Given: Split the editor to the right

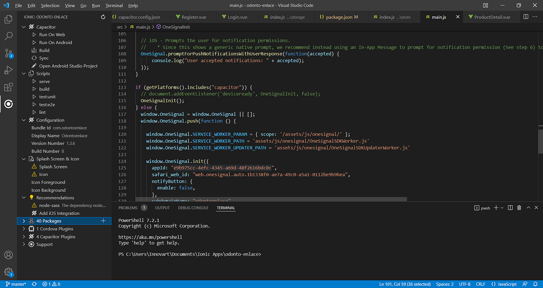Looking at the screenshot, I should 526,17.
